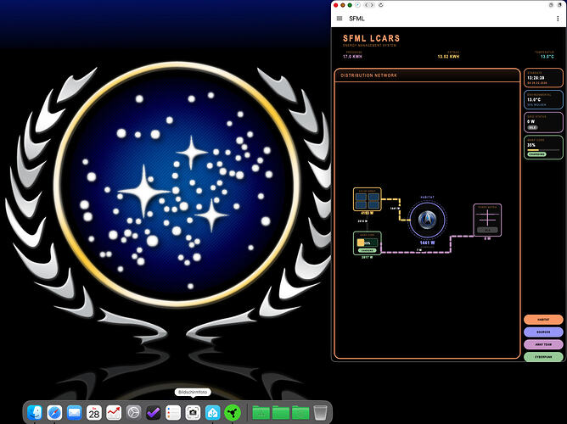Click the blue SOURCES button

(543, 332)
